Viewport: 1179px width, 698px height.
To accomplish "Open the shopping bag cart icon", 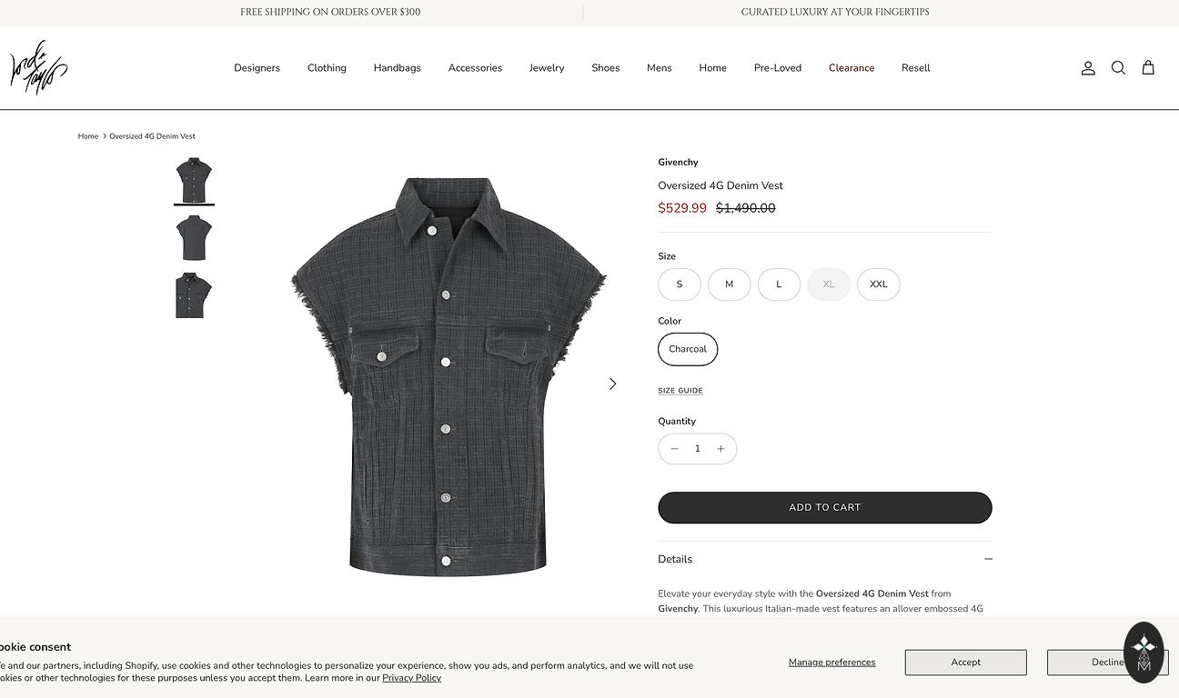I will [1148, 68].
